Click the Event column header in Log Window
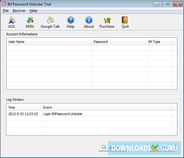The image size is (184, 158). pos(106,107)
